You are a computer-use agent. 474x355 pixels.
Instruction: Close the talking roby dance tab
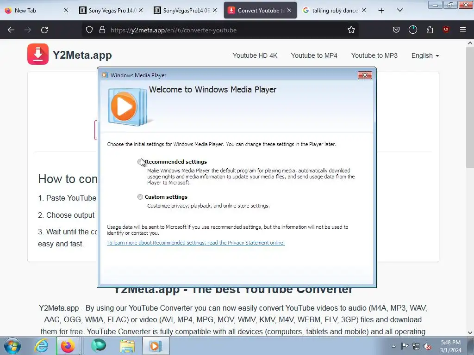pos(364,10)
